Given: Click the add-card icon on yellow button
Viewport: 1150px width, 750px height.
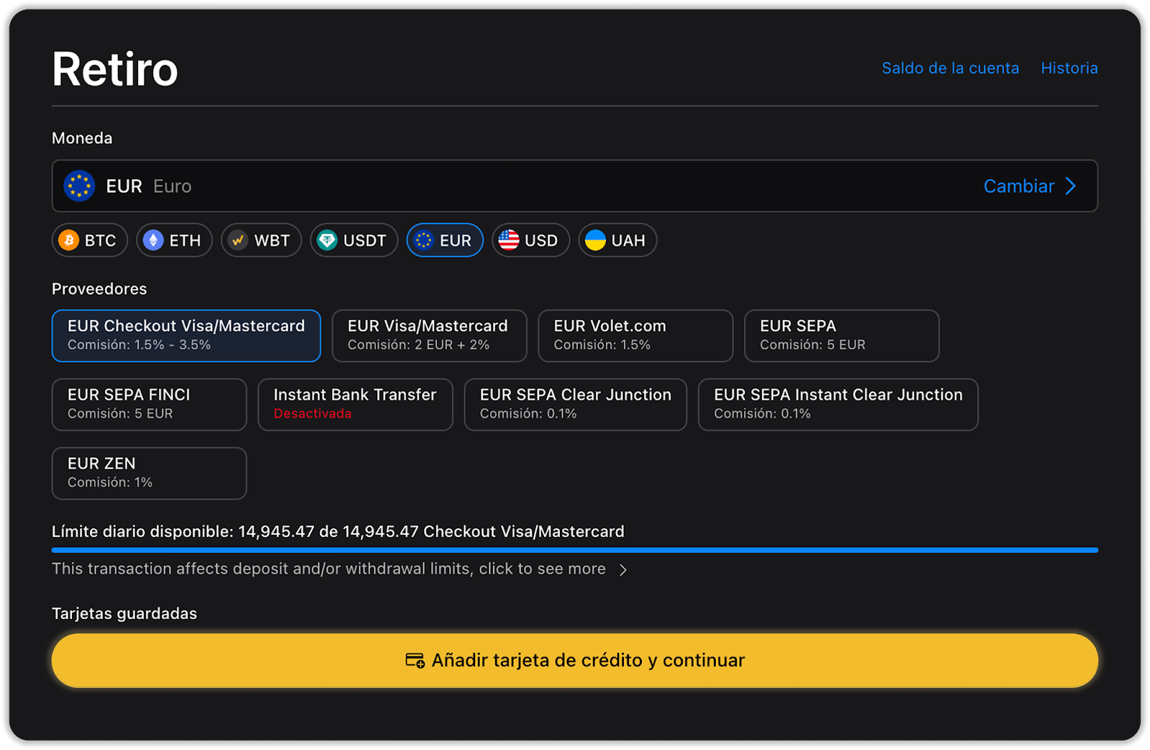Looking at the screenshot, I should point(415,660).
